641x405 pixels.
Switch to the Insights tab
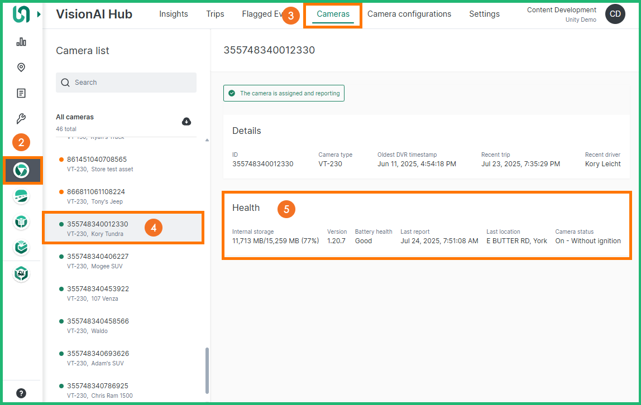174,14
